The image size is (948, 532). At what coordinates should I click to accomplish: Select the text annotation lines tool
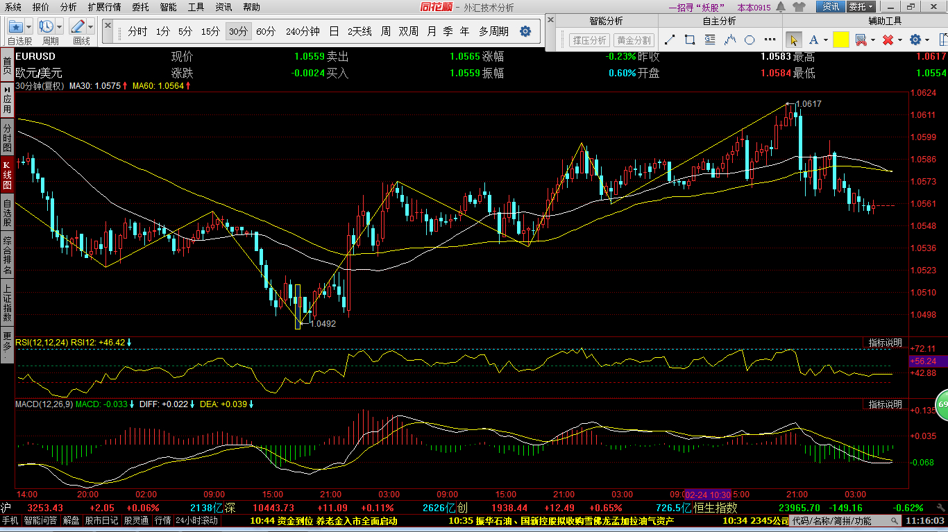coord(710,40)
